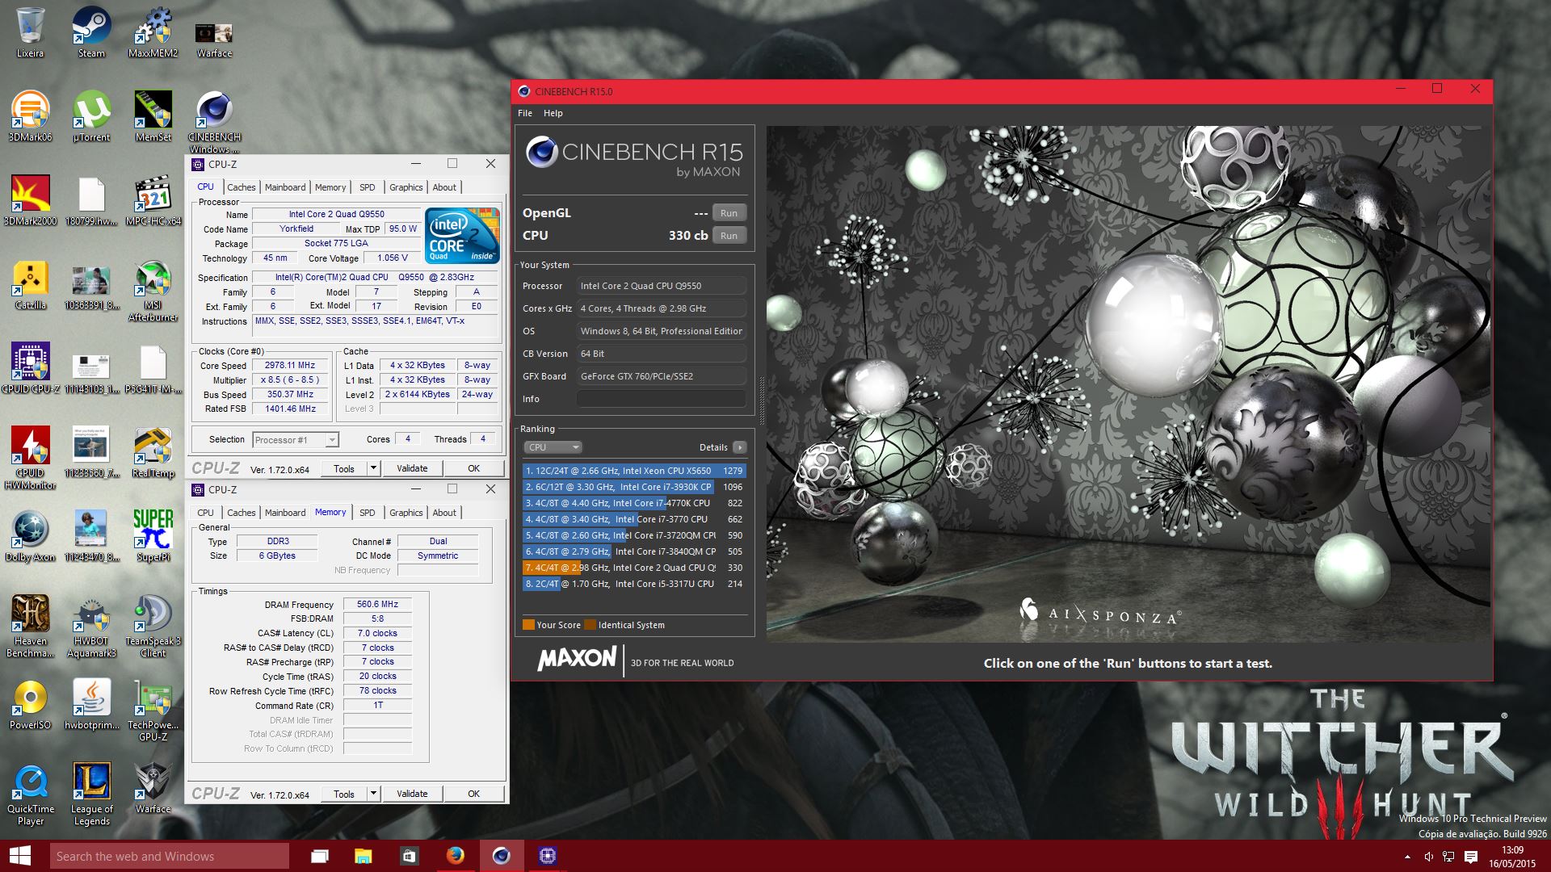The height and width of the screenshot is (872, 1551).
Task: Switch to Mainboard tab in upper CPU-Z
Action: click(285, 187)
